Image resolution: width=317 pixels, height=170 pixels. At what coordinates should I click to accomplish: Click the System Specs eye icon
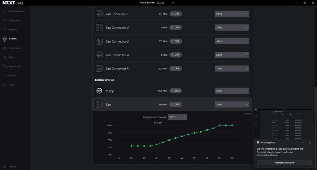5,20
